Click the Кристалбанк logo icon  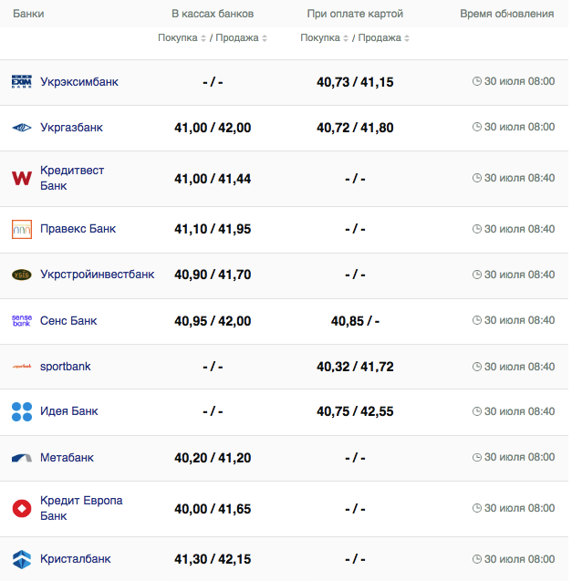point(22,558)
